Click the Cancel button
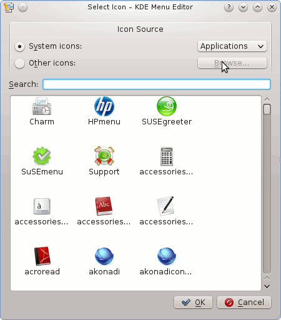281x320 pixels. [244, 302]
